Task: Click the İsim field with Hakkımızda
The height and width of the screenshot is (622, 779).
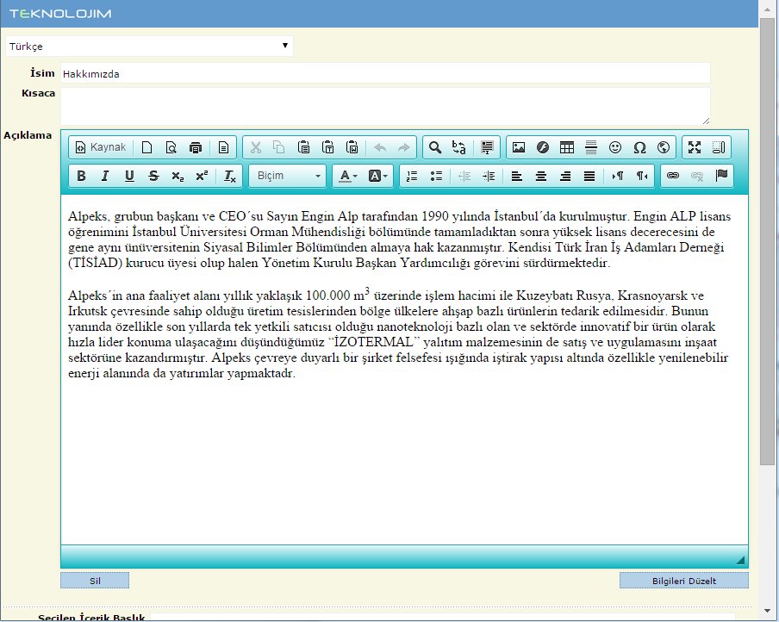Action: [x=385, y=73]
